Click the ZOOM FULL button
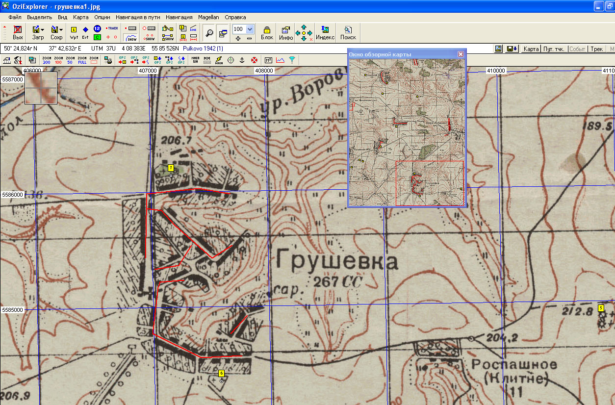615x405 pixels. click(82, 60)
